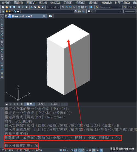Toggle object snap in status bar
The width and height of the screenshot is (137, 152).
[x=75, y=150]
